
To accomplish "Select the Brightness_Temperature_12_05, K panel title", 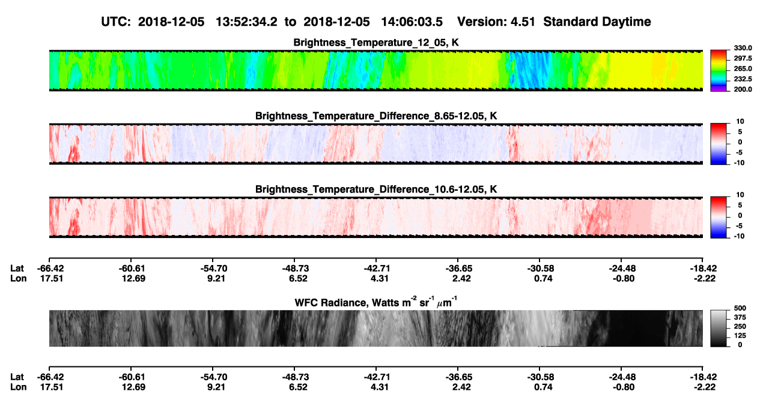I will (x=377, y=43).
